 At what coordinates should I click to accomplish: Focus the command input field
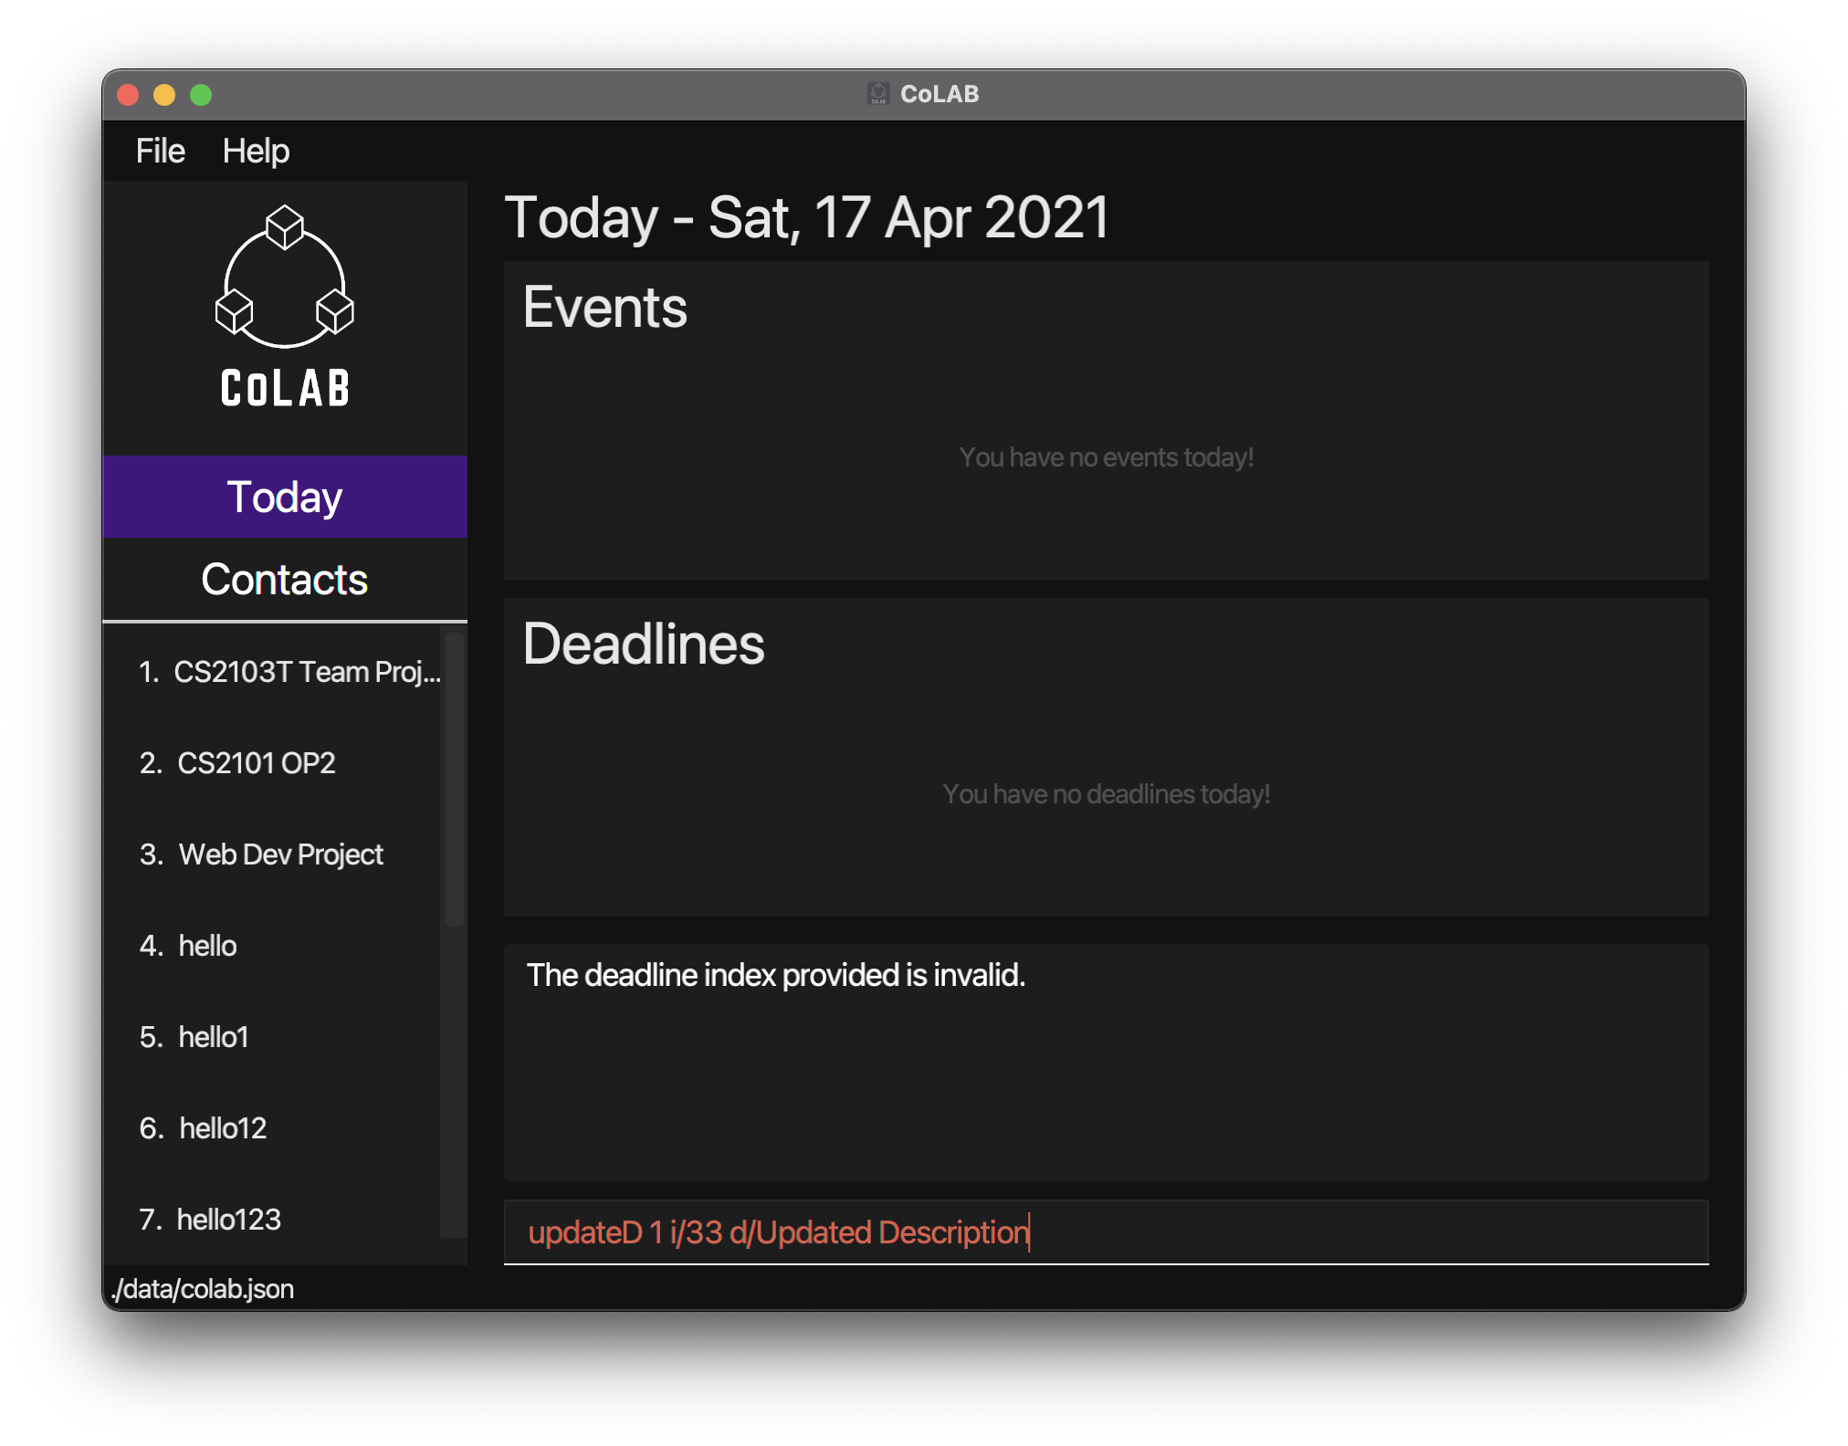pyautogui.click(x=1105, y=1232)
